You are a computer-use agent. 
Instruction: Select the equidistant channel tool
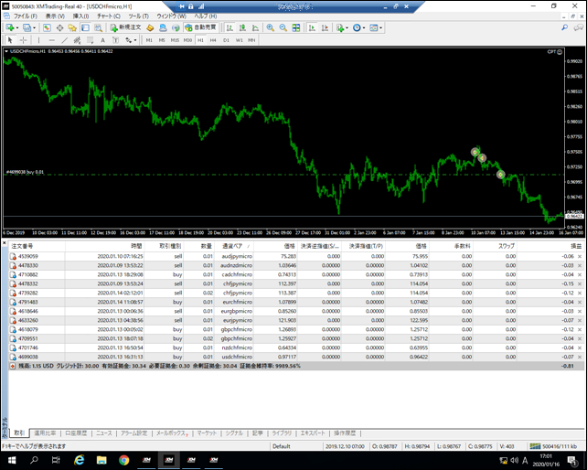pyautogui.click(x=77, y=40)
